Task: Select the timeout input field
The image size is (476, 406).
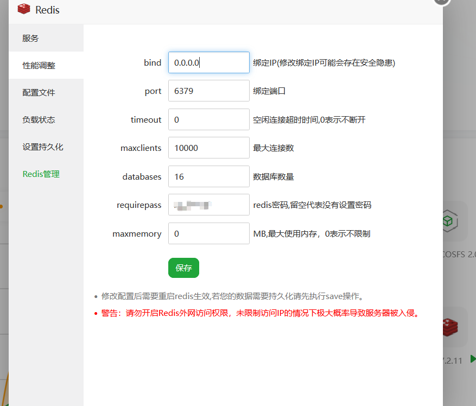Action: (208, 119)
